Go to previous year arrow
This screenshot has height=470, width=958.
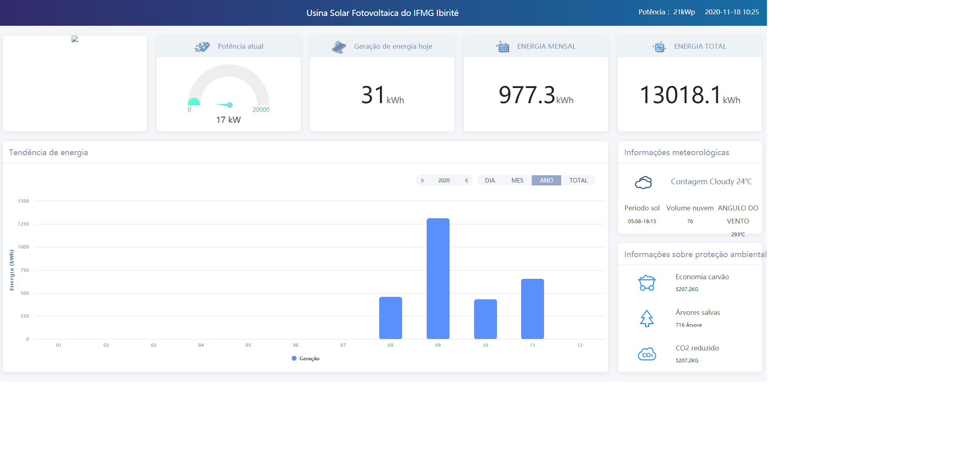click(423, 181)
